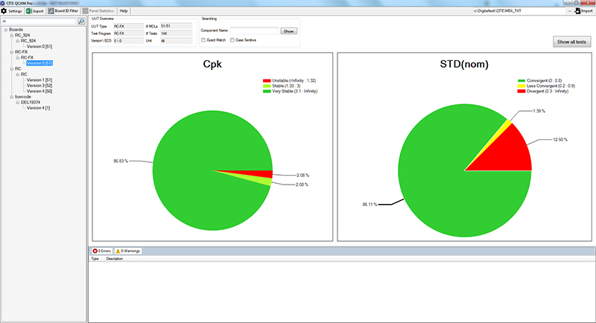This screenshot has height=323, width=596.
Task: Click the Export spreadsheet icon
Action: 30,11
